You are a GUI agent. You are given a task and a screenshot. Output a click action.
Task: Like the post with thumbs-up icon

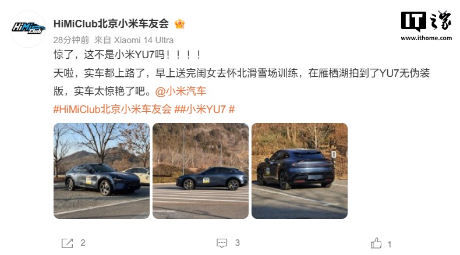point(376,243)
